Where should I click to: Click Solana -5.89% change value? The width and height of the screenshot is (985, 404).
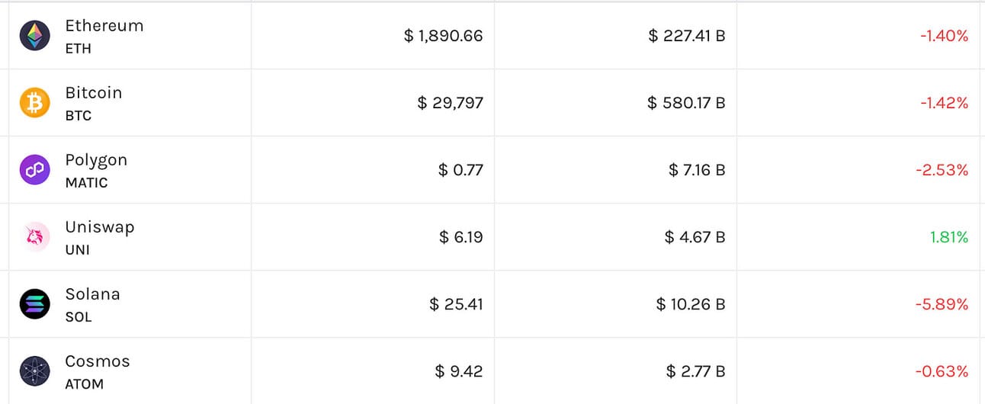942,304
